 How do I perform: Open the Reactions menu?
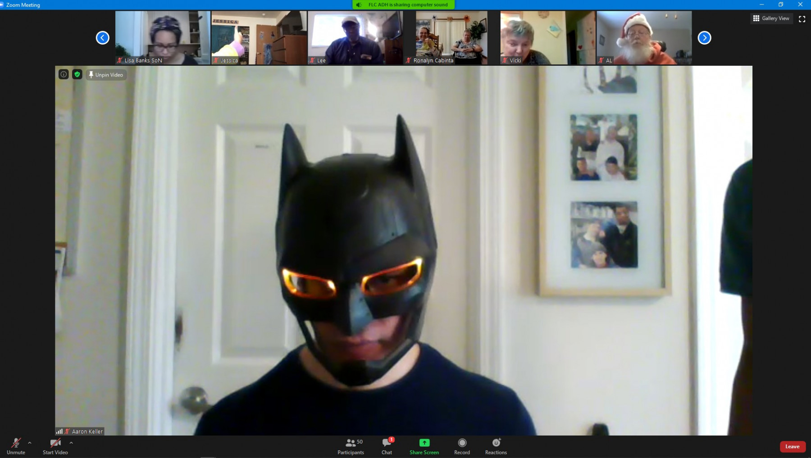coord(496,446)
